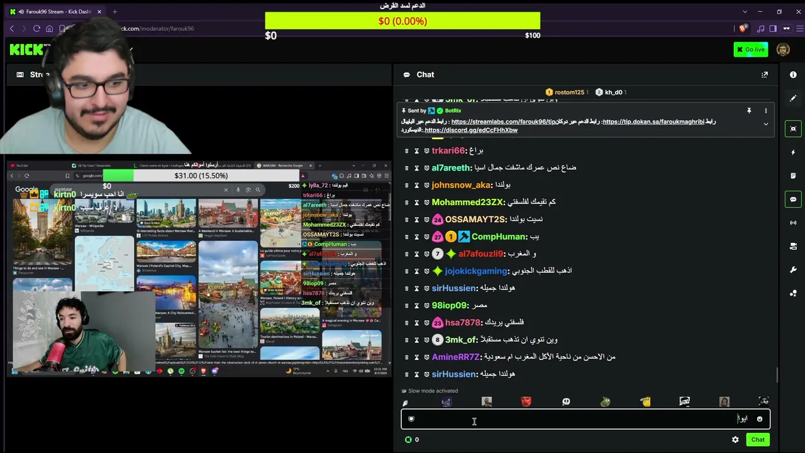805x453 pixels.
Task: Click username CompHuman in chat
Action: pyautogui.click(x=498, y=237)
